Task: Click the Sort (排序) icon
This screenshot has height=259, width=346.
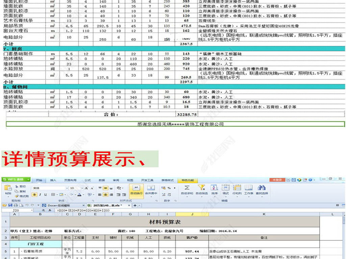Action: pyautogui.click(x=214, y=188)
